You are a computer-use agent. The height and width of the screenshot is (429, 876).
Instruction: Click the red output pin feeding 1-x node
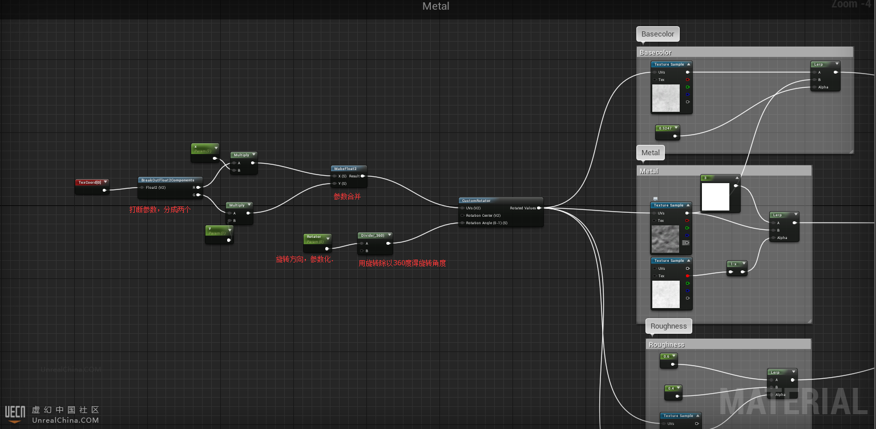(x=688, y=276)
